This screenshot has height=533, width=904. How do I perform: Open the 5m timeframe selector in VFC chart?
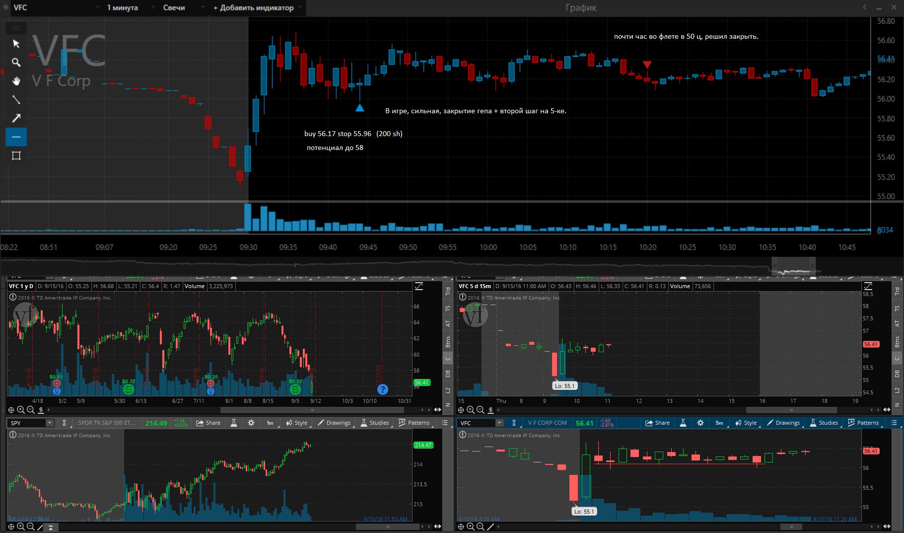point(719,423)
